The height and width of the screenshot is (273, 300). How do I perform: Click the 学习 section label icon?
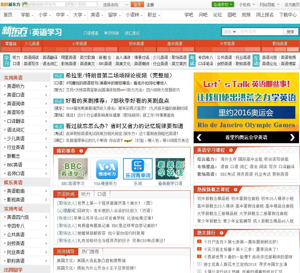tap(7, 61)
